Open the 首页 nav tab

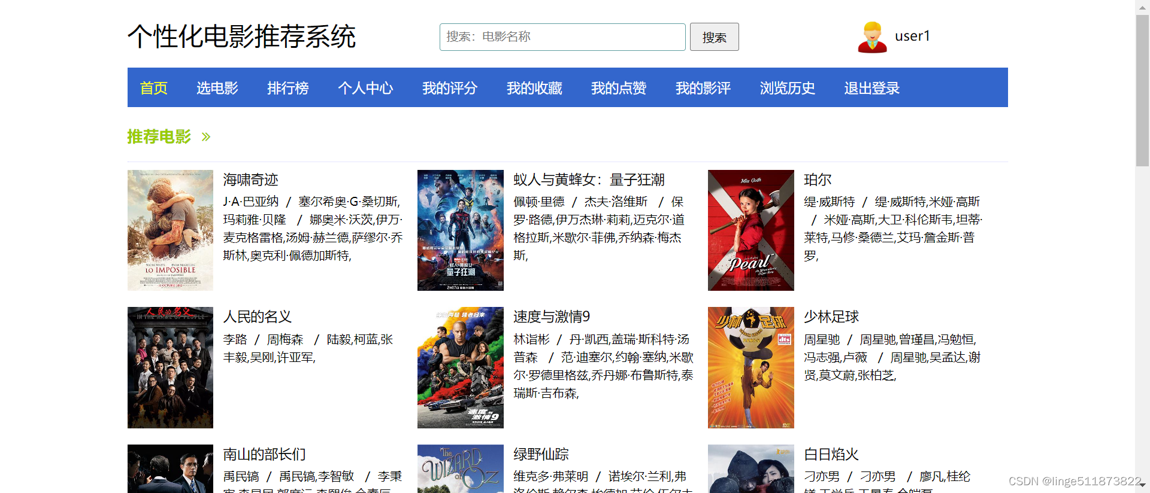153,88
